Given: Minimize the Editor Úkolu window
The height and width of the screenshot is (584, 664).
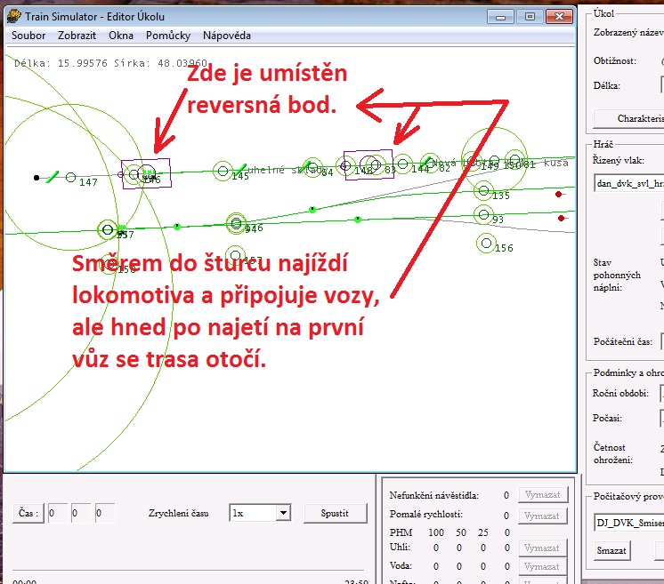Looking at the screenshot, I should click(500, 17).
